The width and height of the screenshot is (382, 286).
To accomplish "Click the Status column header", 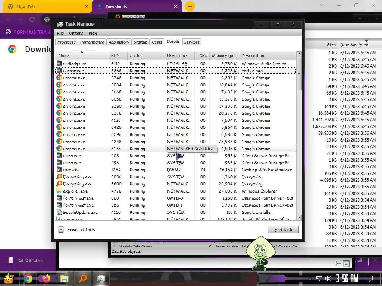I will point(146,55).
